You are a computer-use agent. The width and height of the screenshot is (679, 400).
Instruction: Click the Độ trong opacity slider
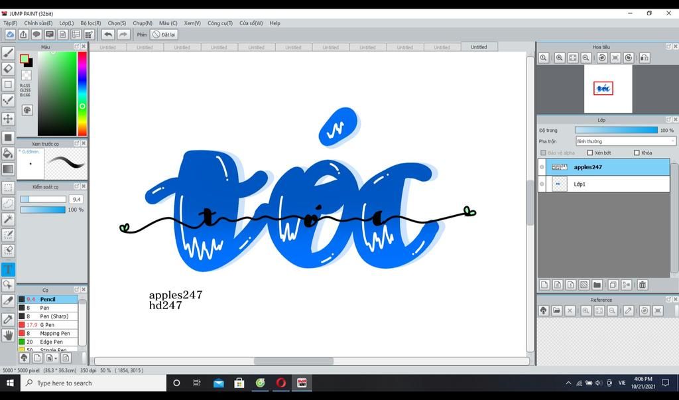point(616,130)
